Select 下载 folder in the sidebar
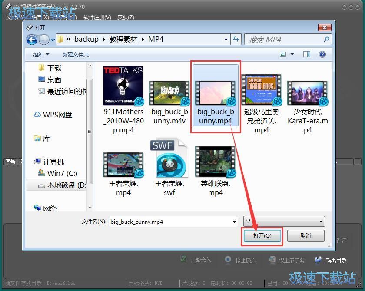This screenshot has width=365, height=291. tap(50, 68)
